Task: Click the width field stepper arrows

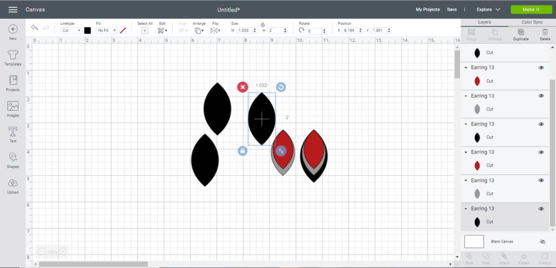Action: coord(255,30)
